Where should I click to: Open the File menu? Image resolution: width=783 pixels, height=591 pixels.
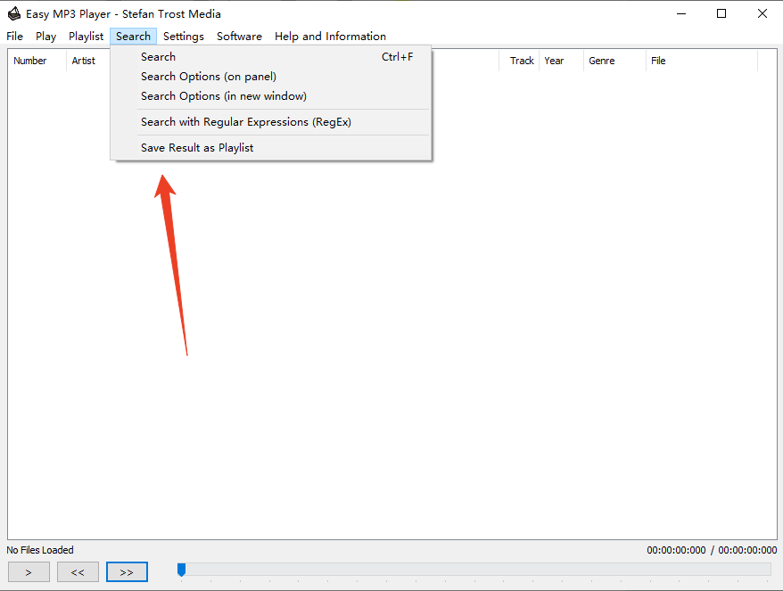click(14, 37)
